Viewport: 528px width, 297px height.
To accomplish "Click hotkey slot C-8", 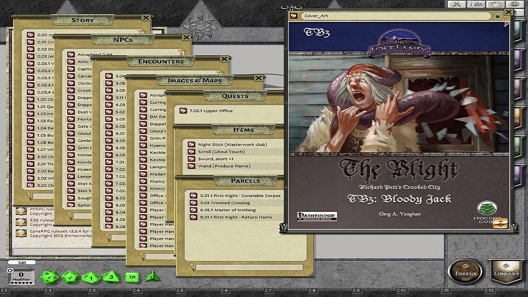I will point(312,290).
